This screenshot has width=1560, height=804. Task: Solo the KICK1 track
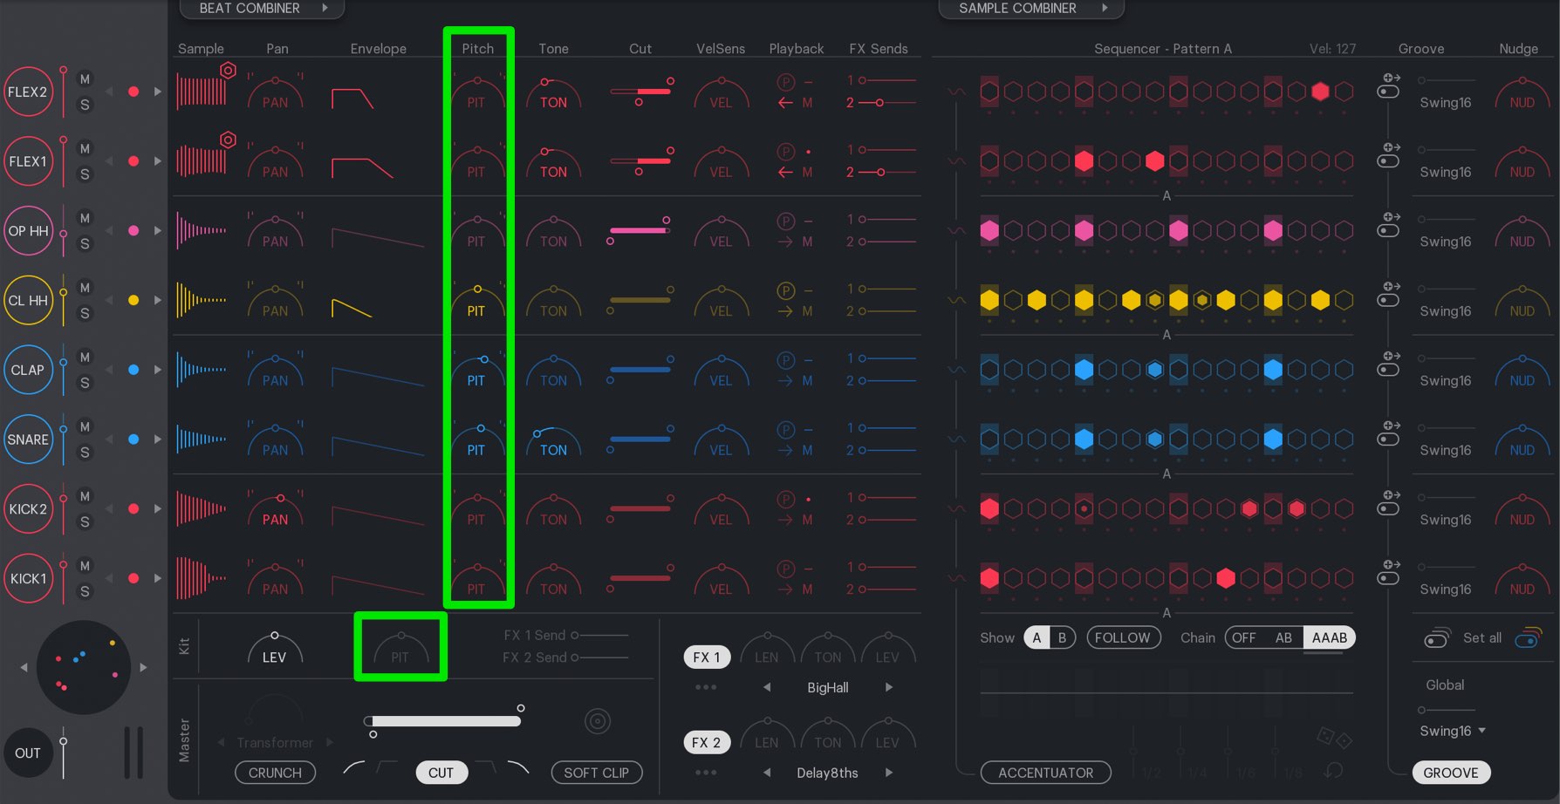coord(85,591)
